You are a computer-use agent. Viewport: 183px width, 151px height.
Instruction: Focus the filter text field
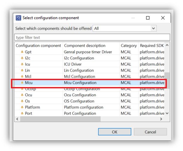92,38
